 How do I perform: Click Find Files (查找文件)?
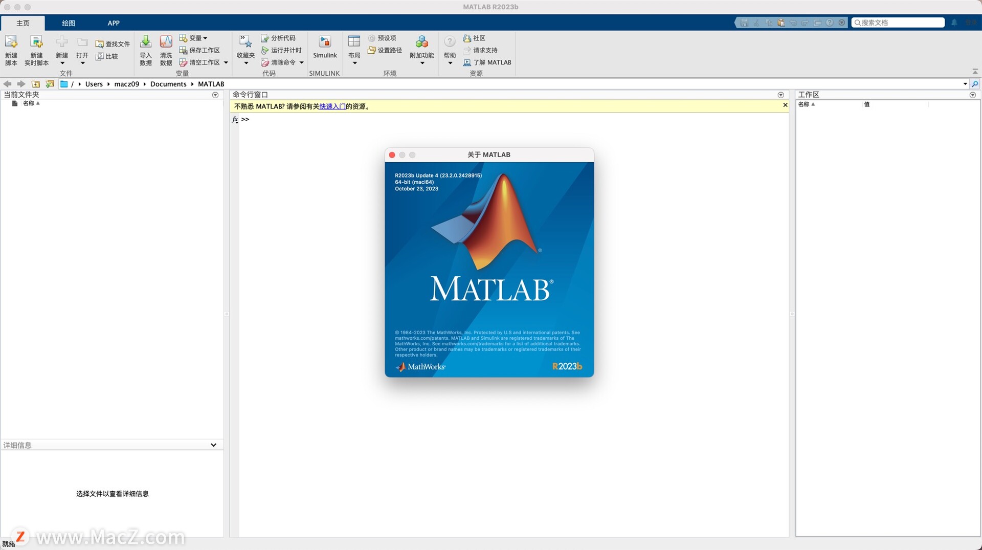[113, 44]
